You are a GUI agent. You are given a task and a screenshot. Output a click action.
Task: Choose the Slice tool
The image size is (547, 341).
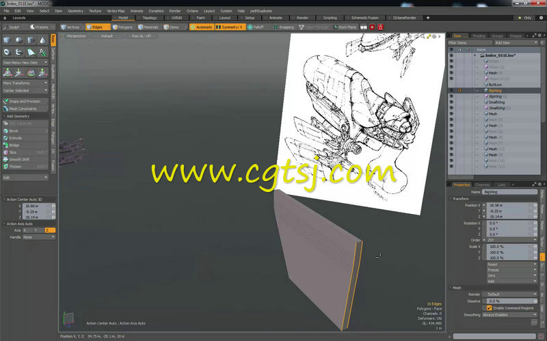tap(25, 152)
